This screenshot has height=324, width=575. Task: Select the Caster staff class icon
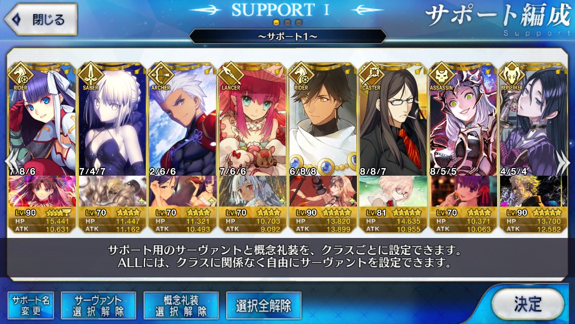(x=371, y=75)
